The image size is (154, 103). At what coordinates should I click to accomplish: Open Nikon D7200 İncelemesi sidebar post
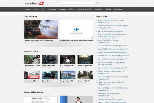pyautogui.click(x=113, y=49)
